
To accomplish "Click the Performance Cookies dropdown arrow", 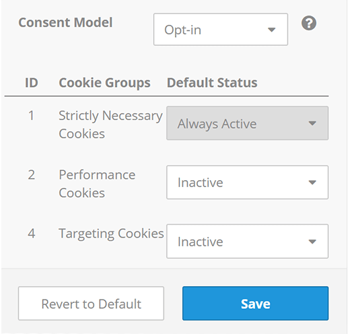I will pyautogui.click(x=312, y=182).
